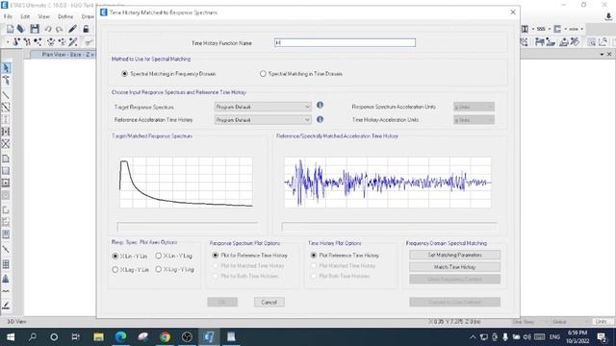
Task: Choose the X Log - Y Log axes option
Action: 174,269
